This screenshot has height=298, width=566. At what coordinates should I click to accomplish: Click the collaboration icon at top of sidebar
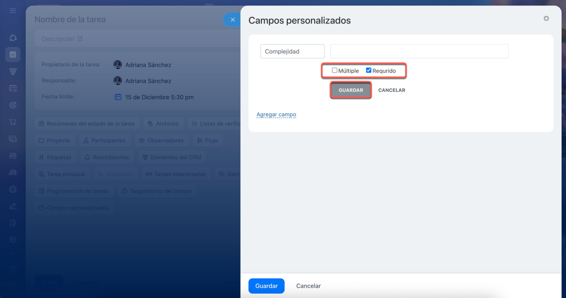coord(13,38)
